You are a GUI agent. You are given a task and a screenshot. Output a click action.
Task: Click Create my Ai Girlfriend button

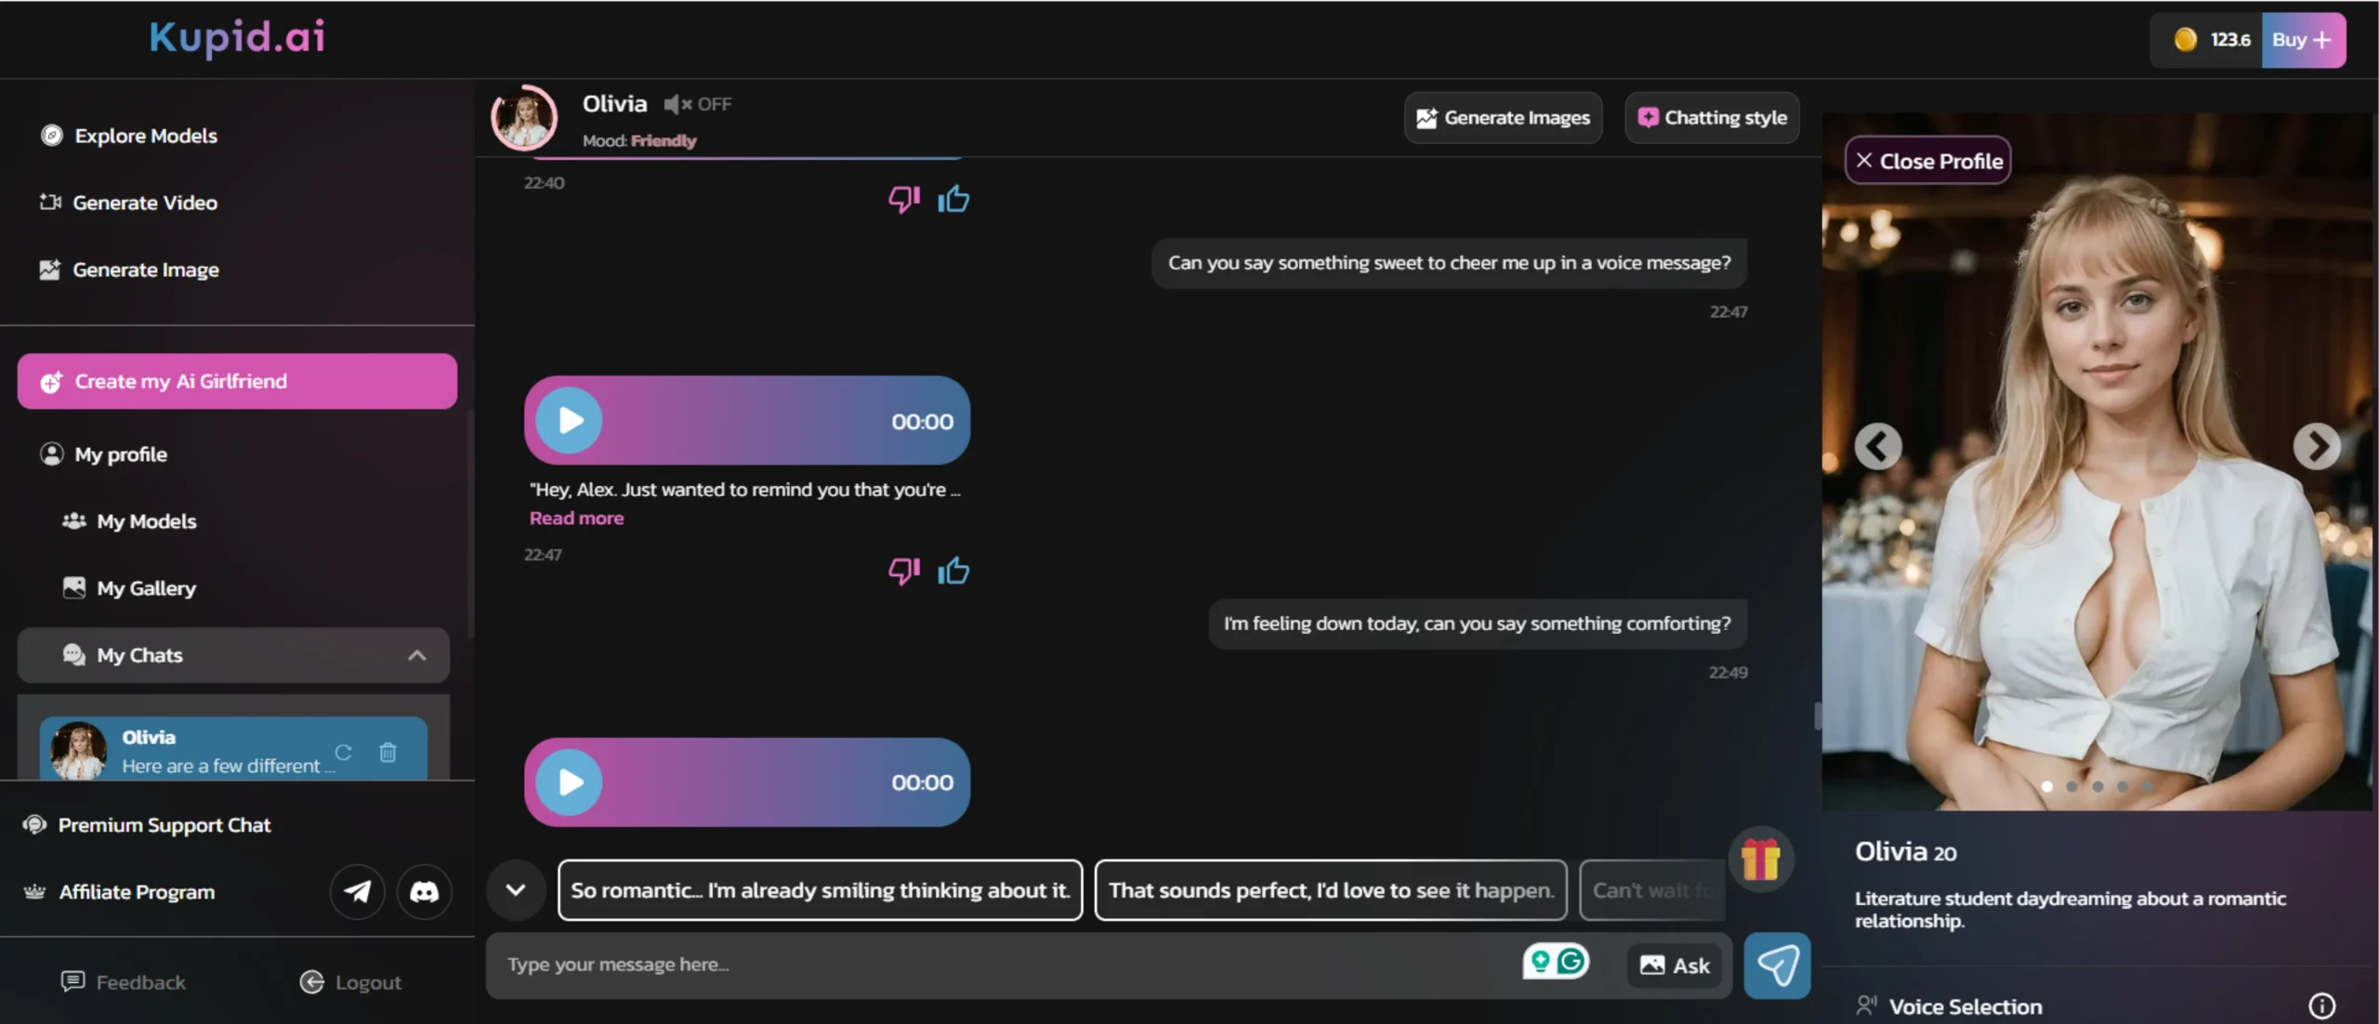237,381
